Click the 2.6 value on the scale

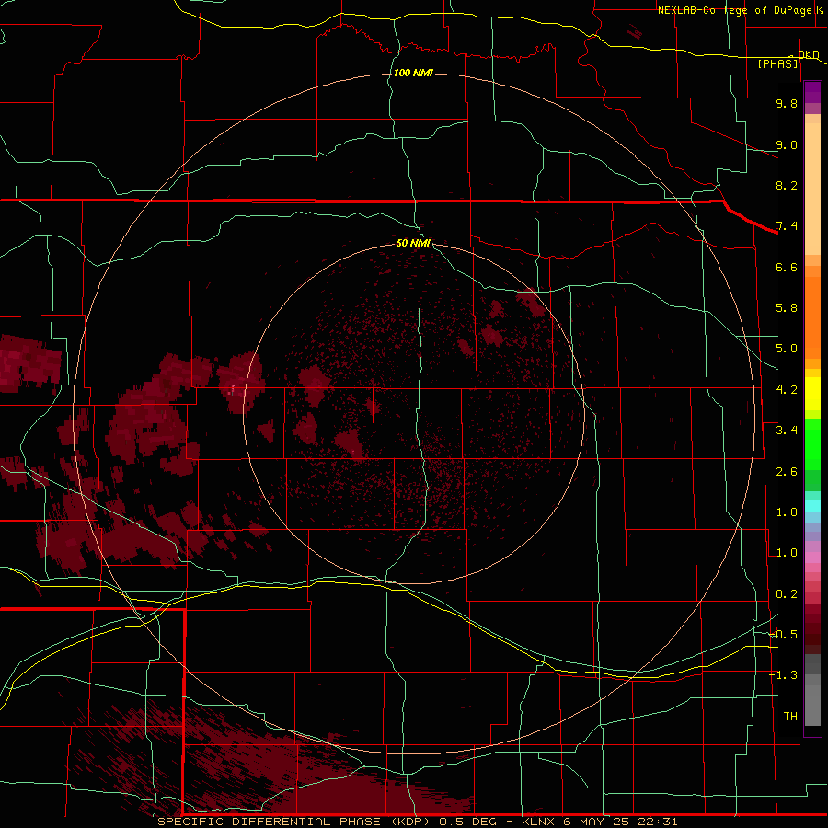(x=787, y=472)
